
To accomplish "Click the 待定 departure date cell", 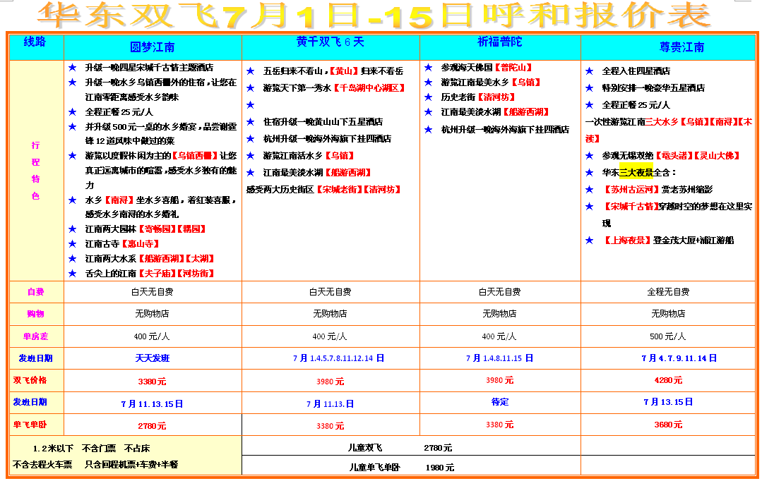I will (x=500, y=401).
